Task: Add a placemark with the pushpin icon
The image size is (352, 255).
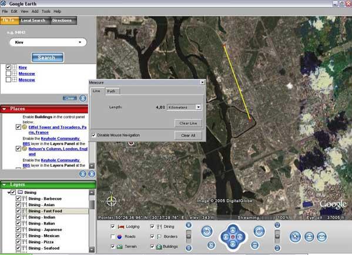Action: pos(295,237)
